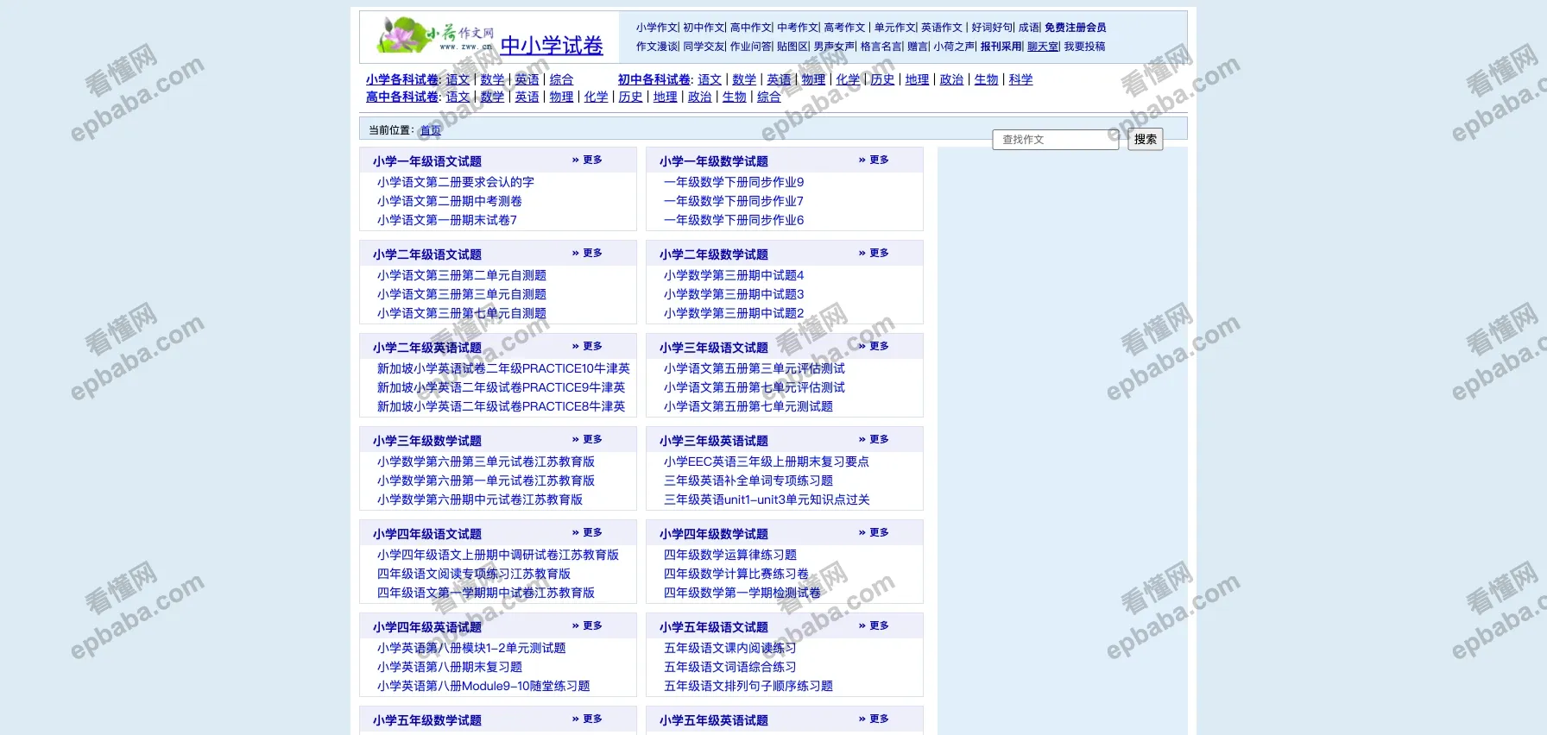
Task: Click 更多 for 小学四年级数学试题
Action: [x=879, y=532]
